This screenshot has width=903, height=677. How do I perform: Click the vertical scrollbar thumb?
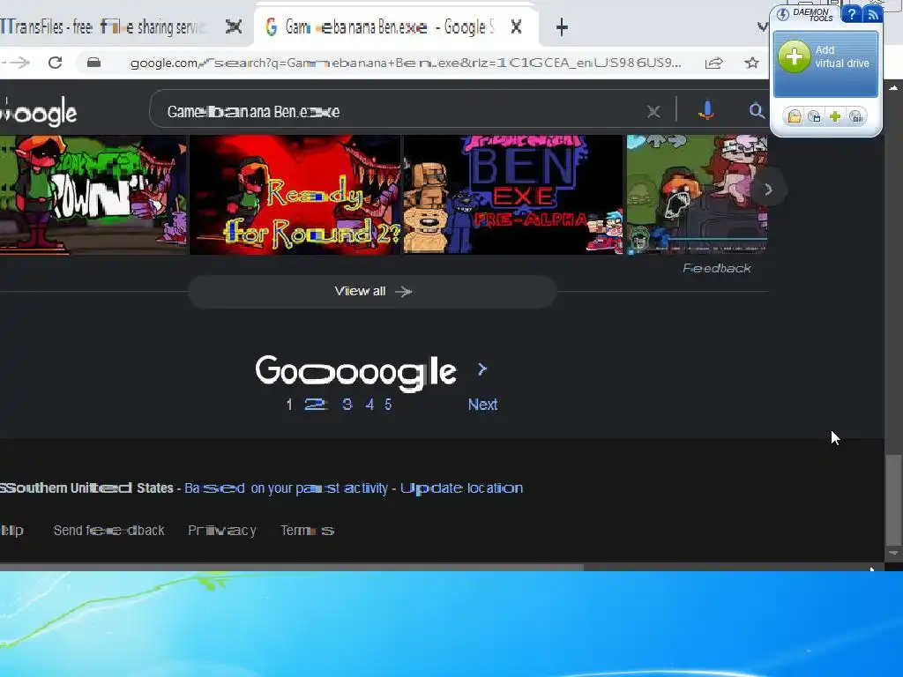tap(893, 500)
